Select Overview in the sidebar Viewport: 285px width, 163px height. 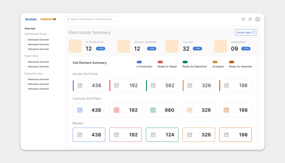[30, 28]
